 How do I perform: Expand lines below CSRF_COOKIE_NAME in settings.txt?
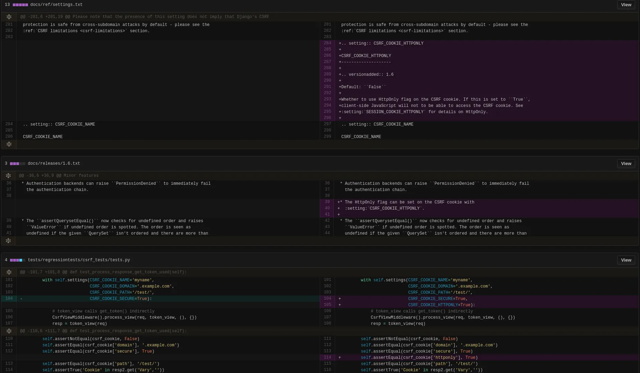tap(9, 144)
